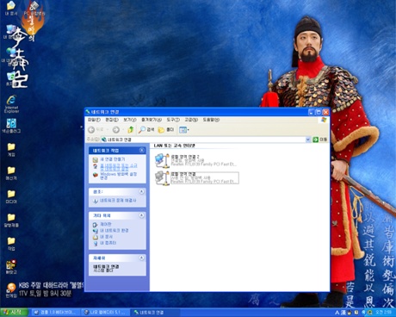Collapse the Network Tasks (네트워크 작업) panel
The height and width of the screenshot is (317, 396).
point(142,151)
